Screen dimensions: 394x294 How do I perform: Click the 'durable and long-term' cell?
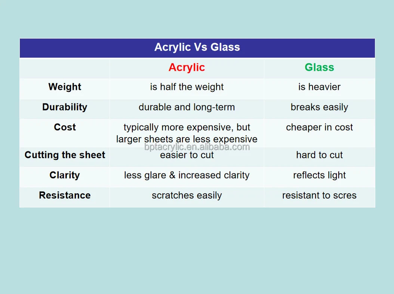pos(187,107)
